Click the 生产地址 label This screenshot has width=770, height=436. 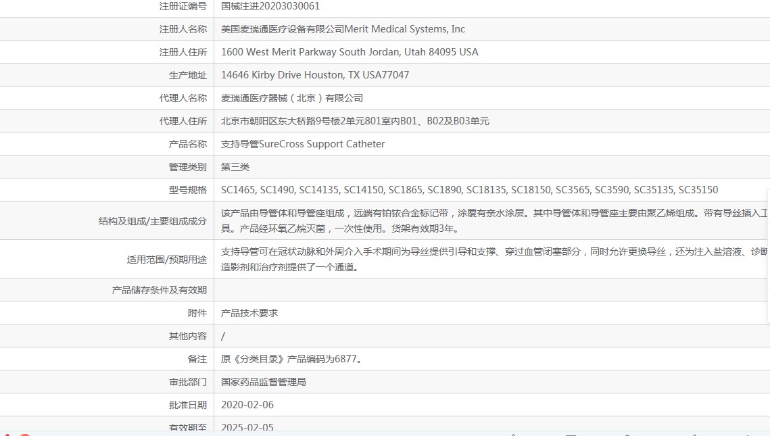(187, 76)
